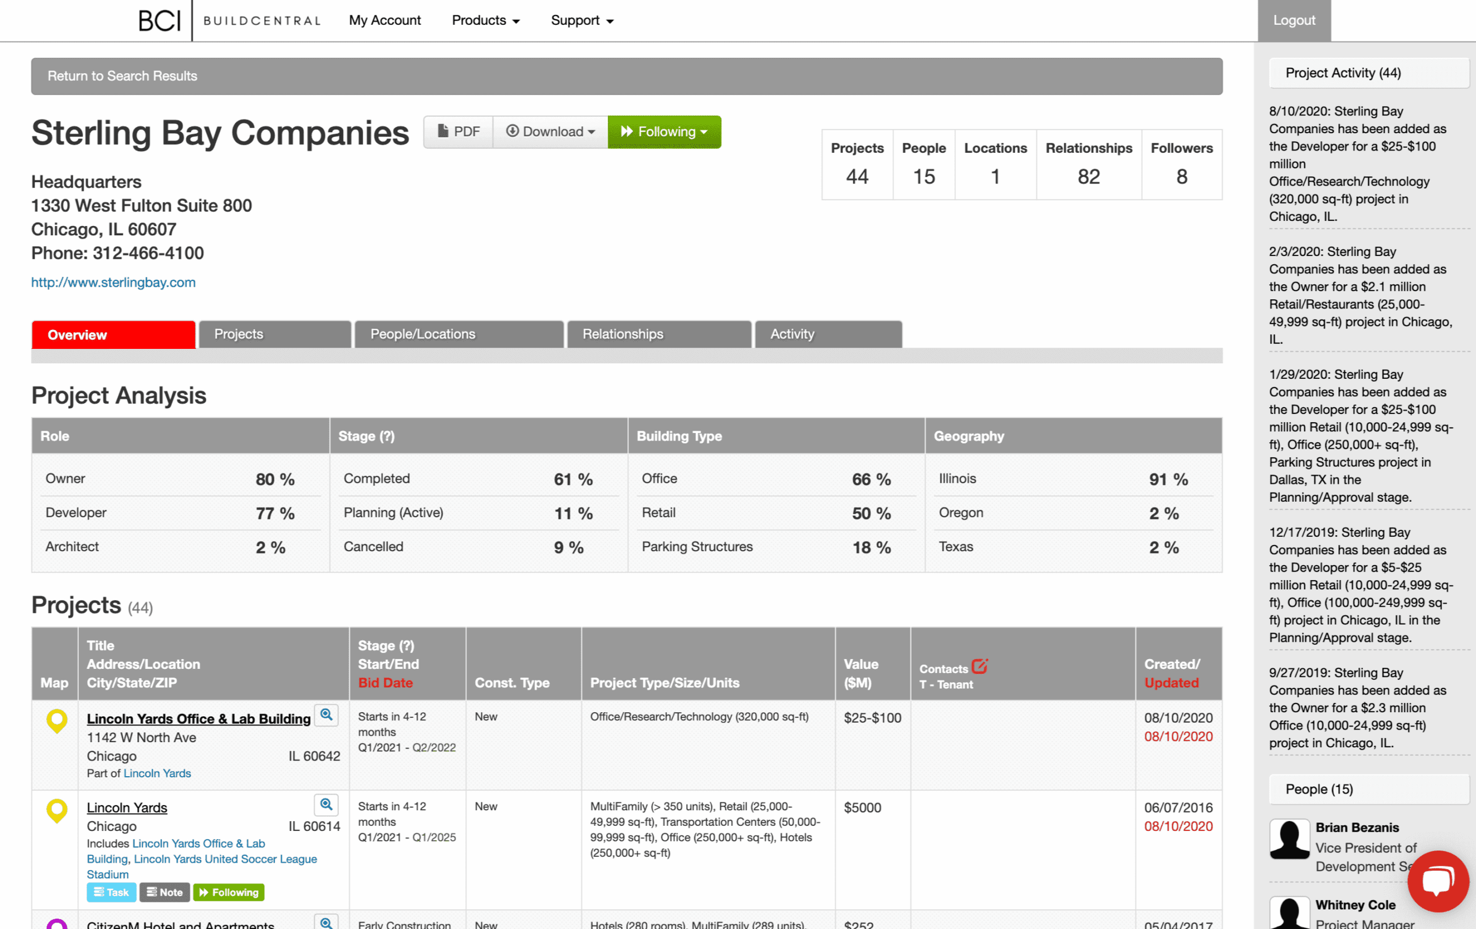Open the sterlingbay.com website link
The height and width of the screenshot is (929, 1476).
pyautogui.click(x=114, y=283)
